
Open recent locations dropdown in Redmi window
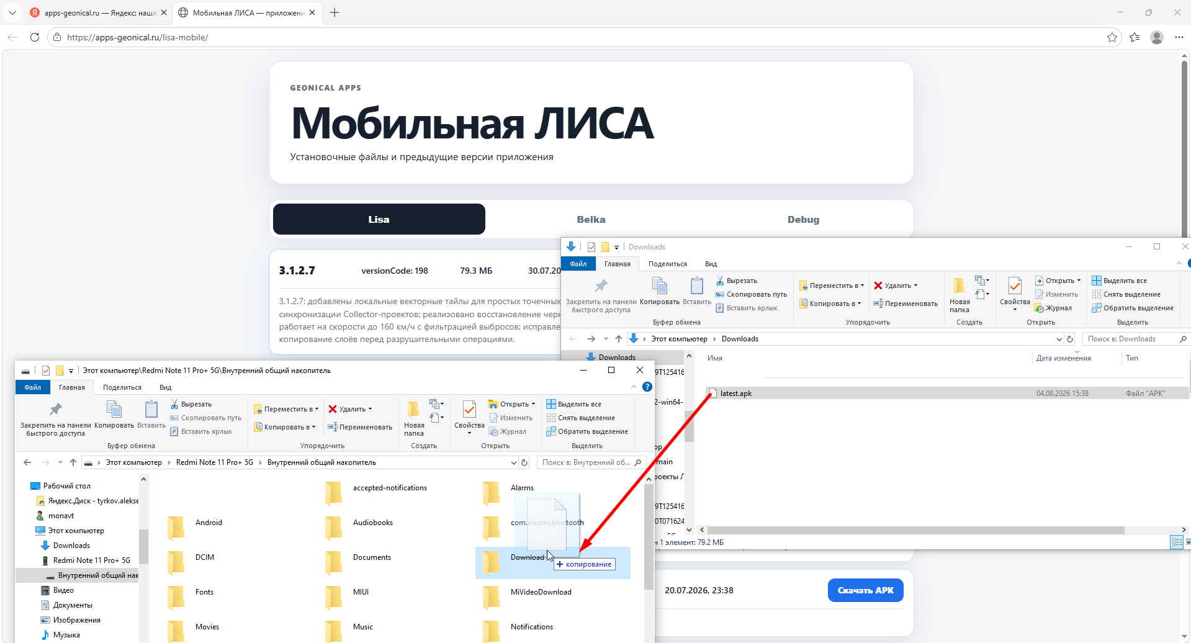(x=60, y=462)
